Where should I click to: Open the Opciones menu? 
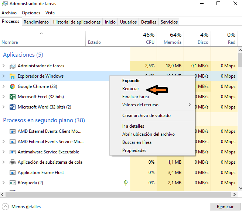(x=31, y=13)
